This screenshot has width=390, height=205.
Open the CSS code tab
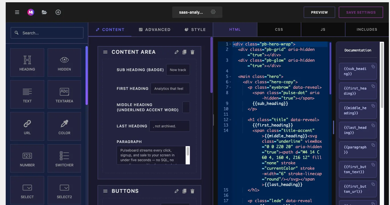coord(279,30)
